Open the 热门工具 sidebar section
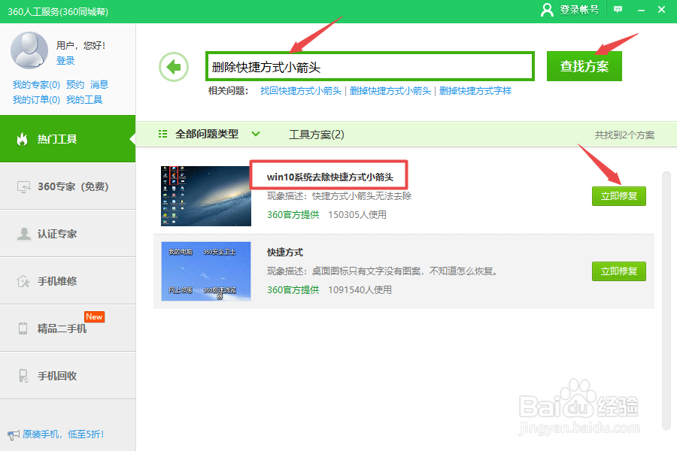Screen dimensions: 677x451 coord(68,139)
